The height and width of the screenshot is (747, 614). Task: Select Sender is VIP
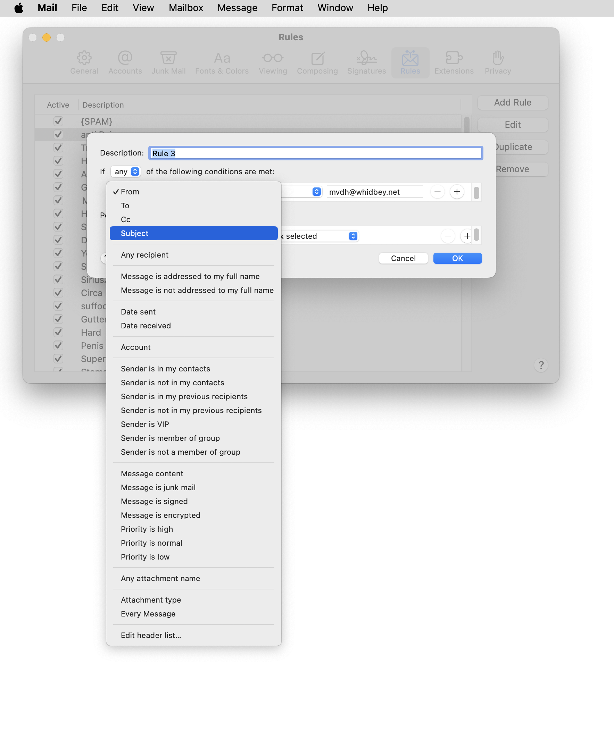[193, 424]
